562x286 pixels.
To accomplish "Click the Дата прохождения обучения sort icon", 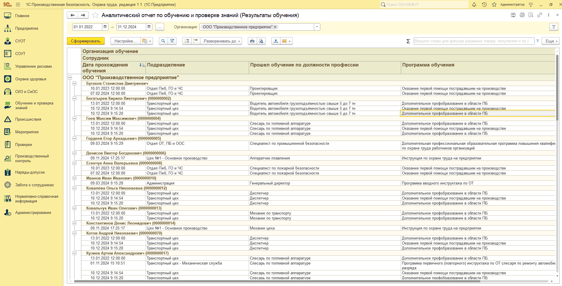I will tap(142, 65).
